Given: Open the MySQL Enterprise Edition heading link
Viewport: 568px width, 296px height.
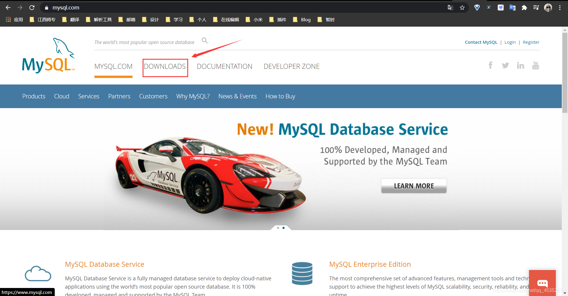Looking at the screenshot, I should 370,264.
